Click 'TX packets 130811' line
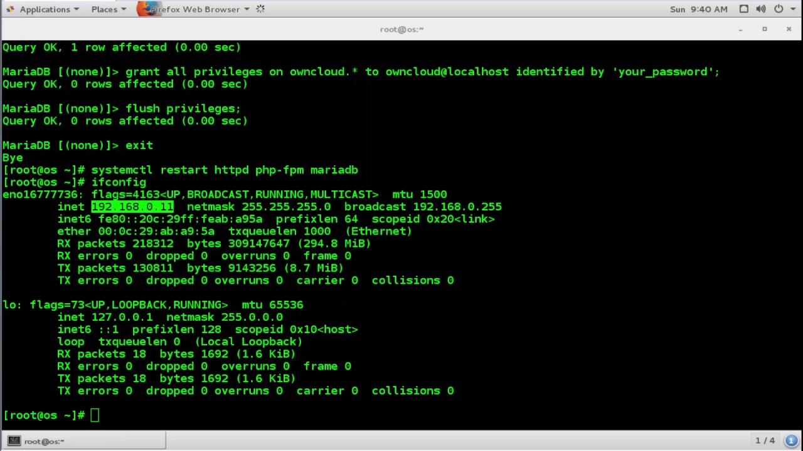Screen dimensions: 803x451 [115, 268]
